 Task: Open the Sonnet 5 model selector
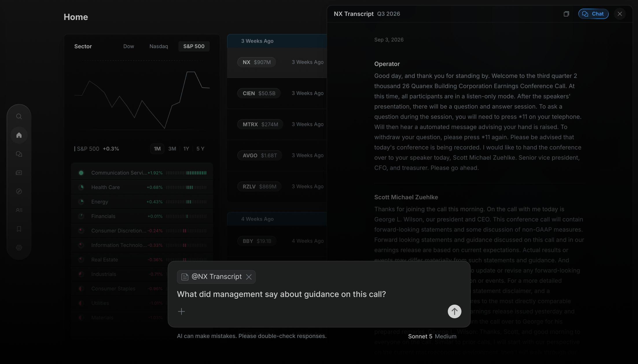(x=420, y=336)
